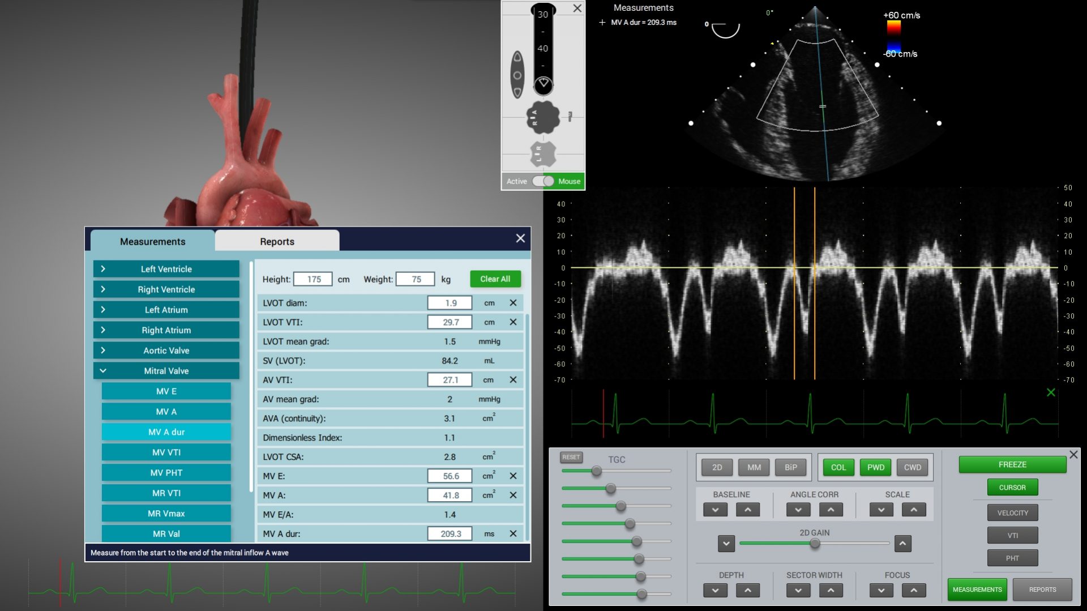Decrease imaging depth
1087x611 pixels.
pos(715,590)
